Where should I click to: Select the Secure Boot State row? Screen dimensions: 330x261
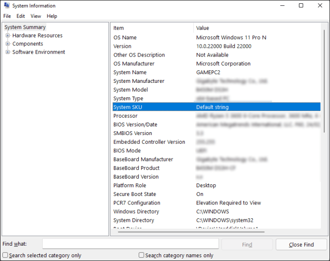click(134, 194)
